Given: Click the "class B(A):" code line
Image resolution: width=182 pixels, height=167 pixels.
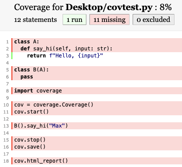Looking at the screenshot, I should (x=97, y=70).
